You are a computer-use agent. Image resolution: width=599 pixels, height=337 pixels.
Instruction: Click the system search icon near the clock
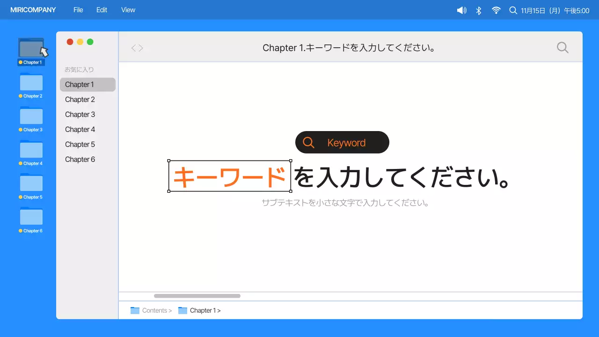point(513,10)
